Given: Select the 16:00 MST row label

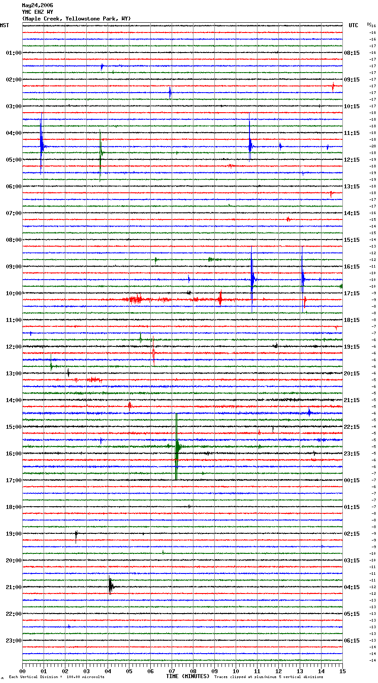Looking at the screenshot, I should point(13,454).
